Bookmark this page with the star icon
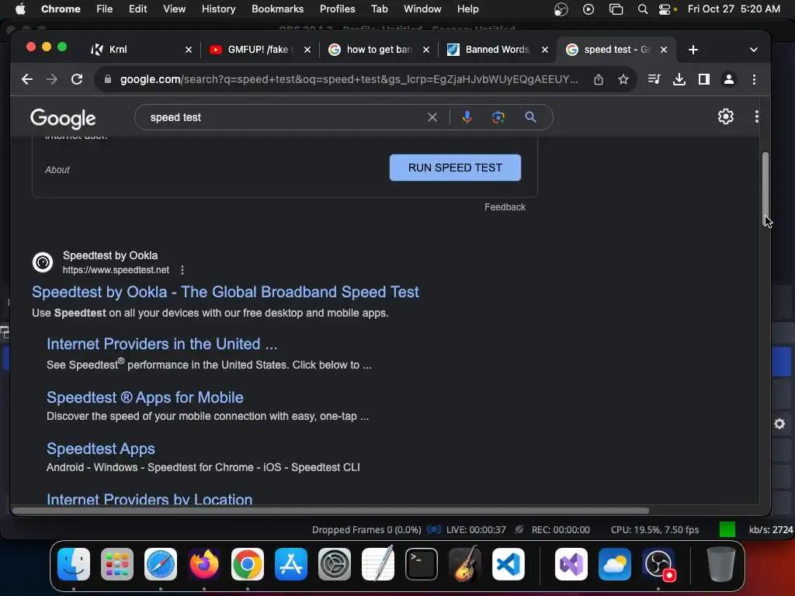The height and width of the screenshot is (596, 795). tap(623, 79)
